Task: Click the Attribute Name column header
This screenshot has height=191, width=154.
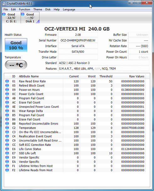Action: (x=40, y=76)
